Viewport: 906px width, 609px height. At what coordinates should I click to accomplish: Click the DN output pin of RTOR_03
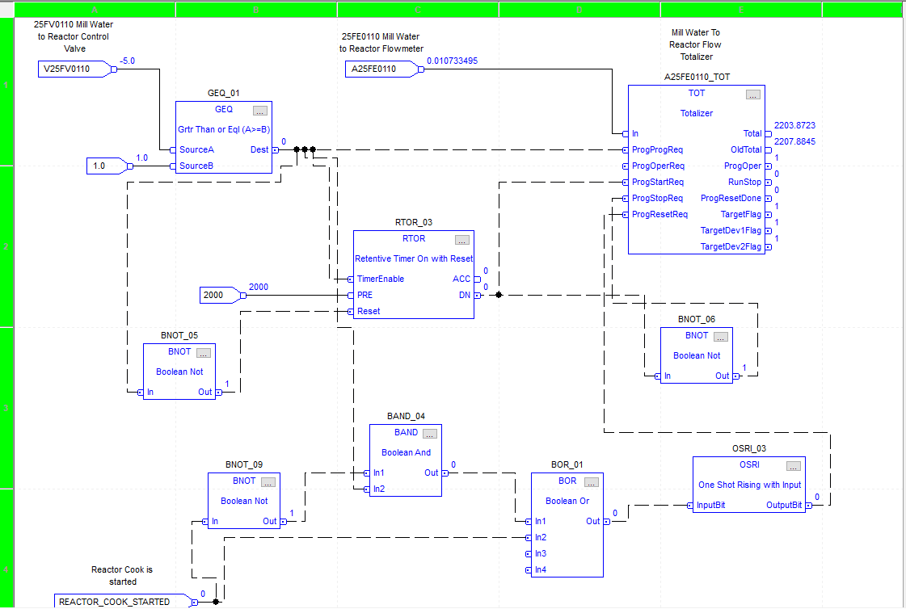478,295
